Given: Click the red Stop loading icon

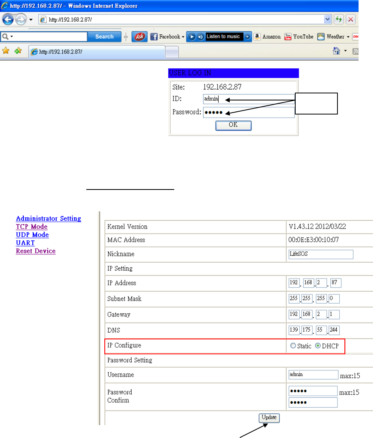Looking at the screenshot, I should [351, 20].
